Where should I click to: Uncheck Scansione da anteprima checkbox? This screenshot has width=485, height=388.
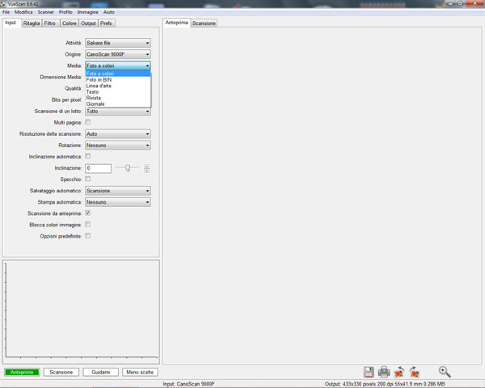tap(88, 213)
